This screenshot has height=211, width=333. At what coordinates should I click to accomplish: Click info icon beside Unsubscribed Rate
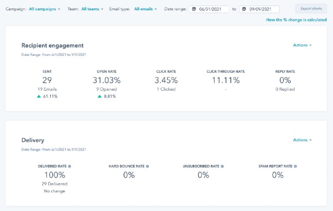tap(222, 166)
